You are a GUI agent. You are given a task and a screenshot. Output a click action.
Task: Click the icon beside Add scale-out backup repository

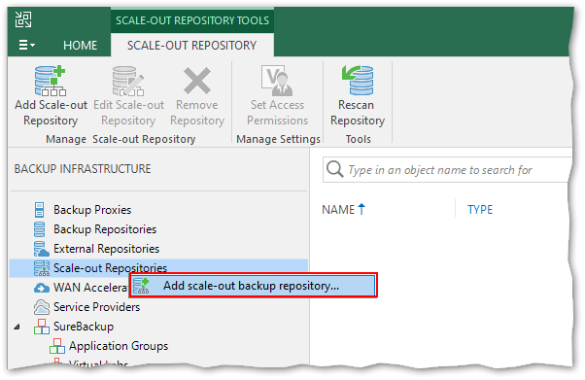click(142, 286)
